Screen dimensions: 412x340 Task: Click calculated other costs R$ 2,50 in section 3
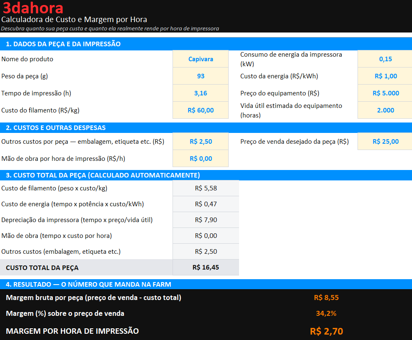pyautogui.click(x=206, y=252)
